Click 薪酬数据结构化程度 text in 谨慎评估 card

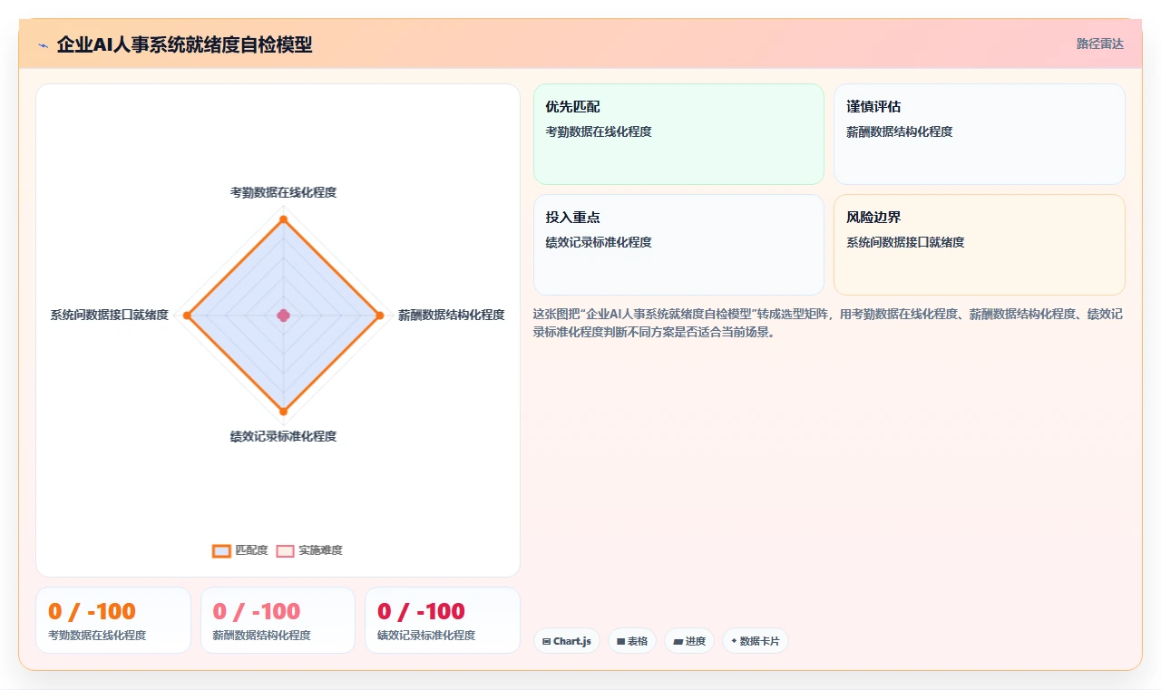[900, 131]
